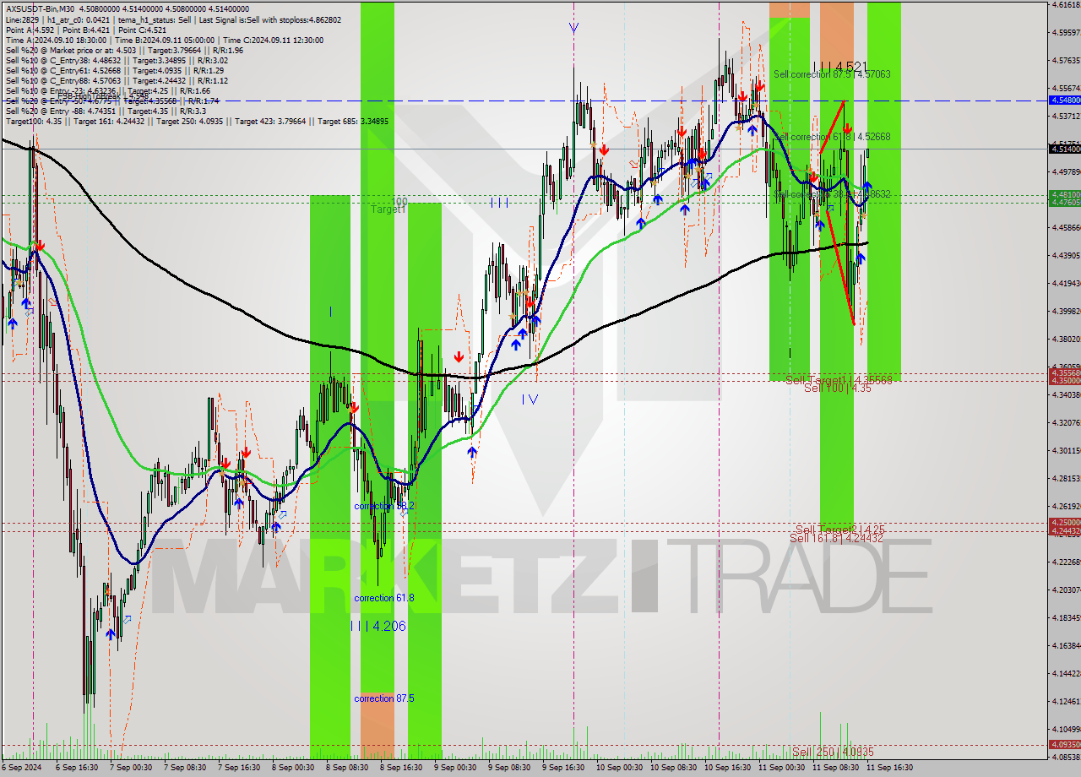Image resolution: width=1081 pixels, height=777 pixels.
Task: Click the Sell %20 @ Market price line
Action: click(124, 50)
